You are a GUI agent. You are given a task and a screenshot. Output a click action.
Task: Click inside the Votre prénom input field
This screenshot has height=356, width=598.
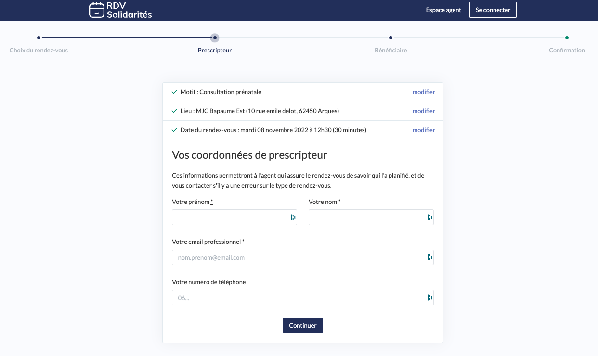tap(231, 217)
